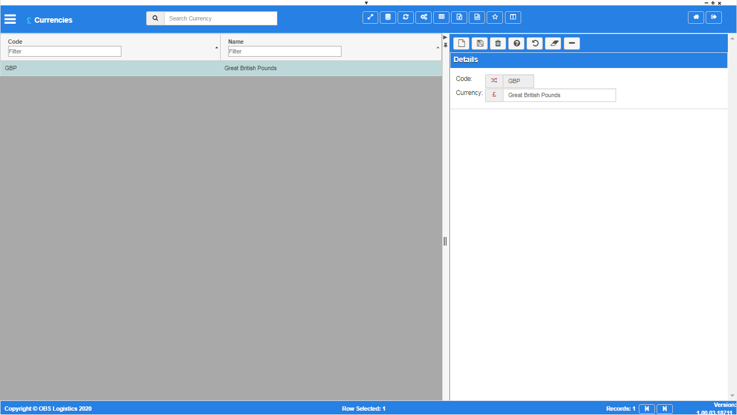This screenshot has height=415, width=737.
Task: Click the top black dropdown triangle
Action: [366, 3]
